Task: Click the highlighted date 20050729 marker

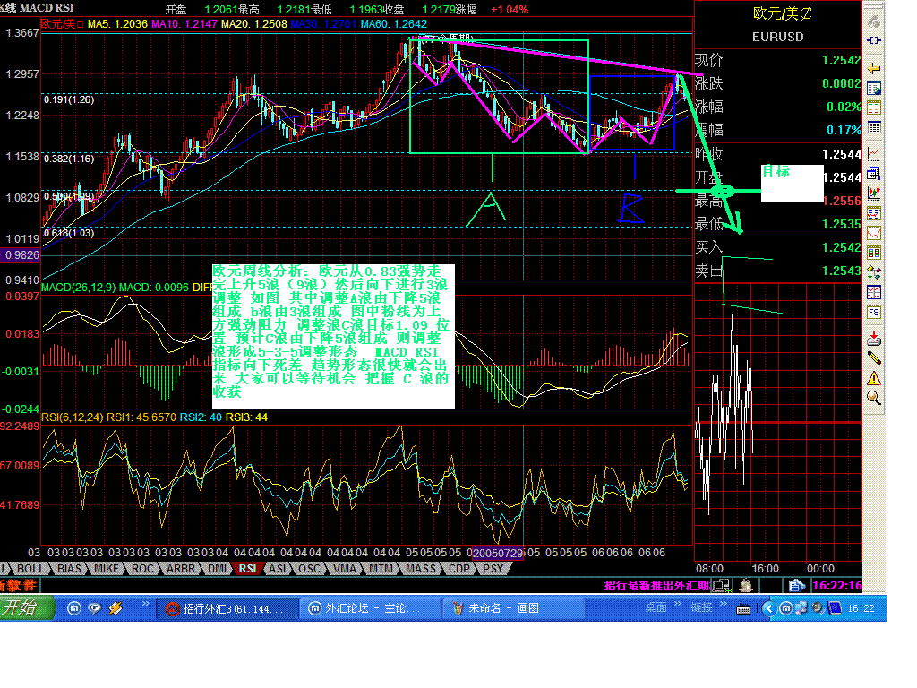Action: 498,553
